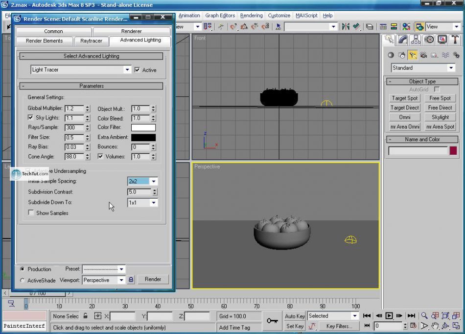
Task: Click the Render Scene teapot icon
Action: 419,27
